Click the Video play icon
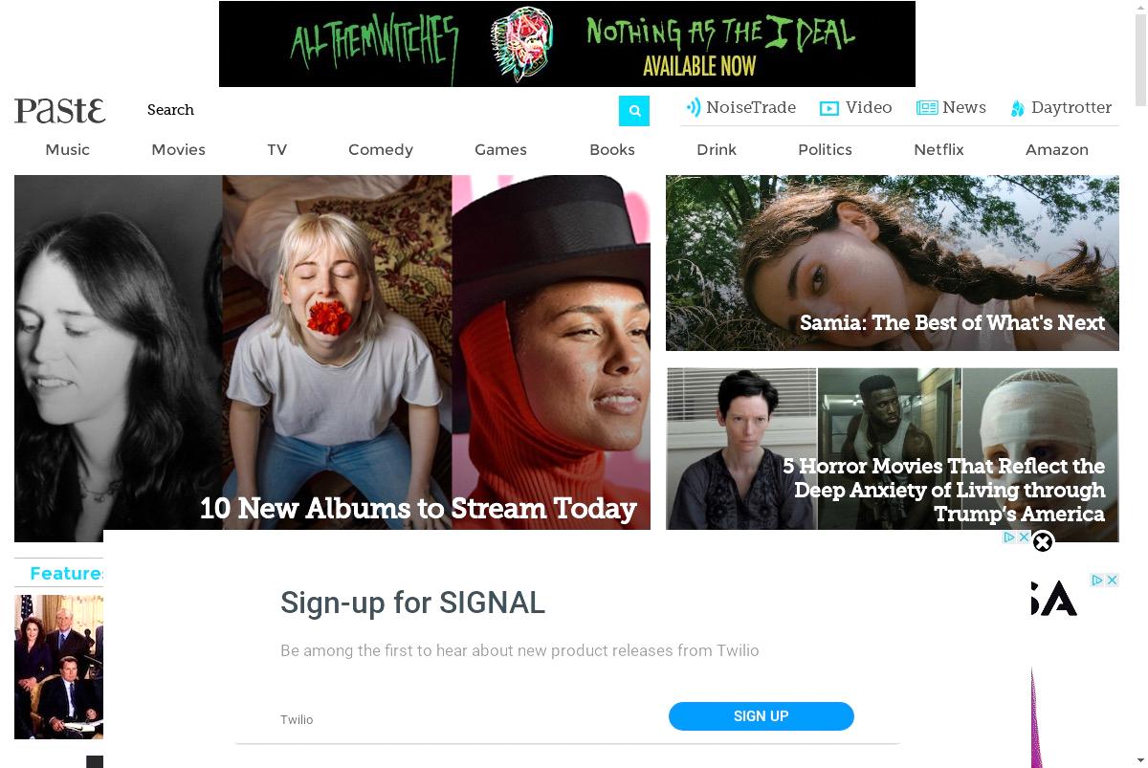This screenshot has width=1148, height=768. click(x=829, y=109)
